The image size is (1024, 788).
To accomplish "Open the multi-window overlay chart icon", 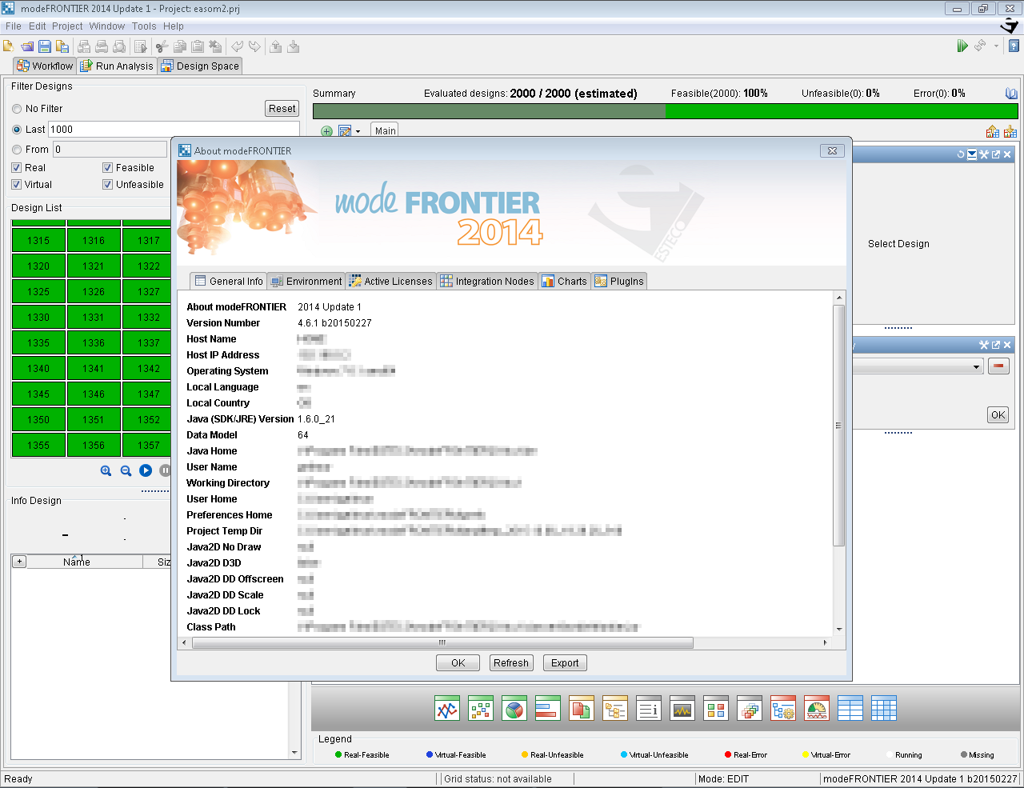I will (750, 709).
